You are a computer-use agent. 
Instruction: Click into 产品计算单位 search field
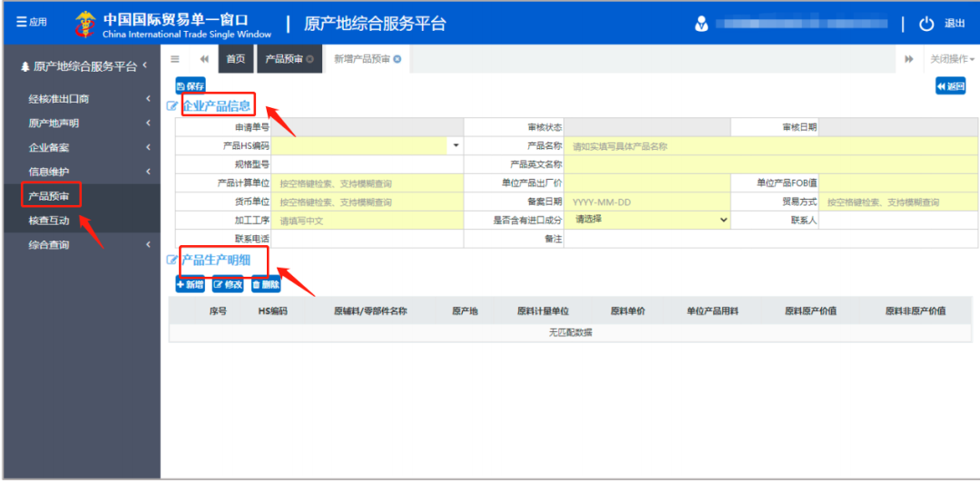point(367,184)
